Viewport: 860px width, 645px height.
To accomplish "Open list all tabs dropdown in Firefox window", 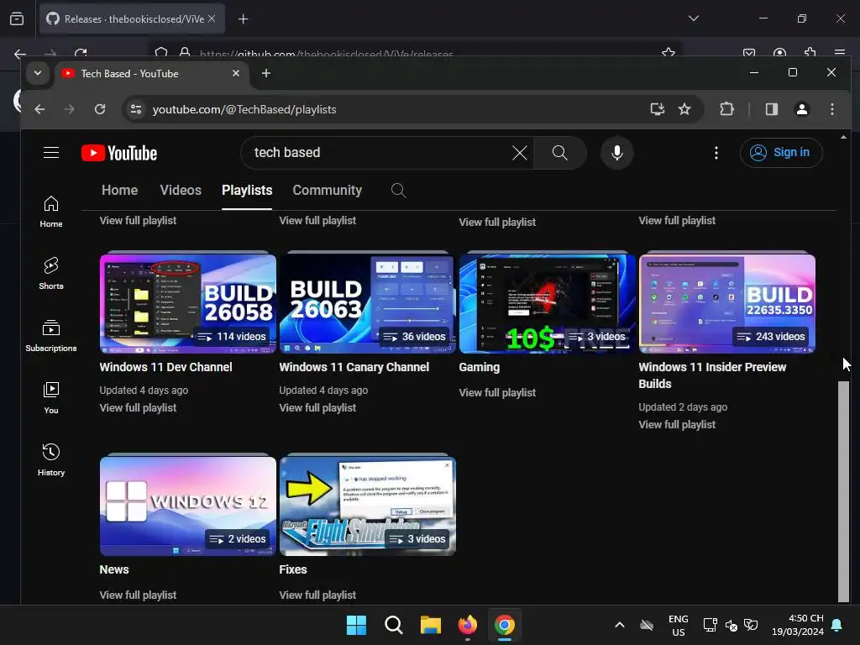I will tap(693, 18).
